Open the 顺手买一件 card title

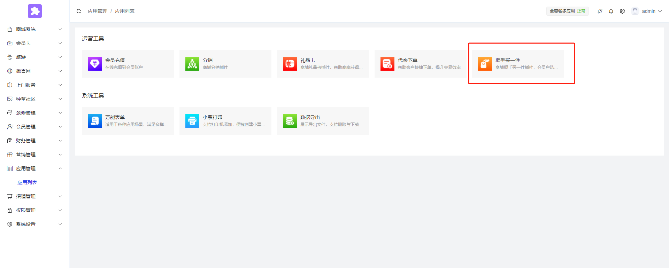(508, 60)
